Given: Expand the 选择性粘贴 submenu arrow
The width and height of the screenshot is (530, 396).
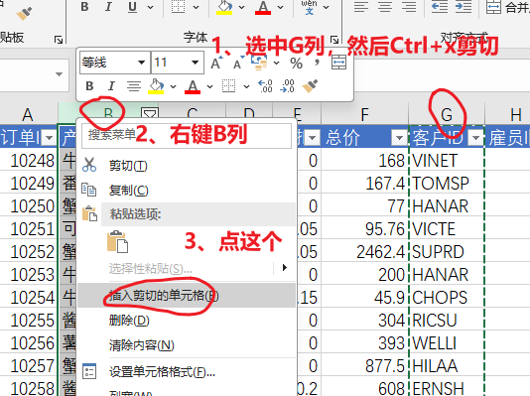Looking at the screenshot, I should coord(285,268).
